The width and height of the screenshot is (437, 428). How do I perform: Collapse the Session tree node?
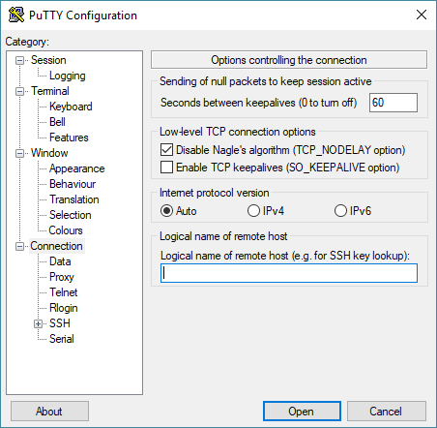point(20,60)
